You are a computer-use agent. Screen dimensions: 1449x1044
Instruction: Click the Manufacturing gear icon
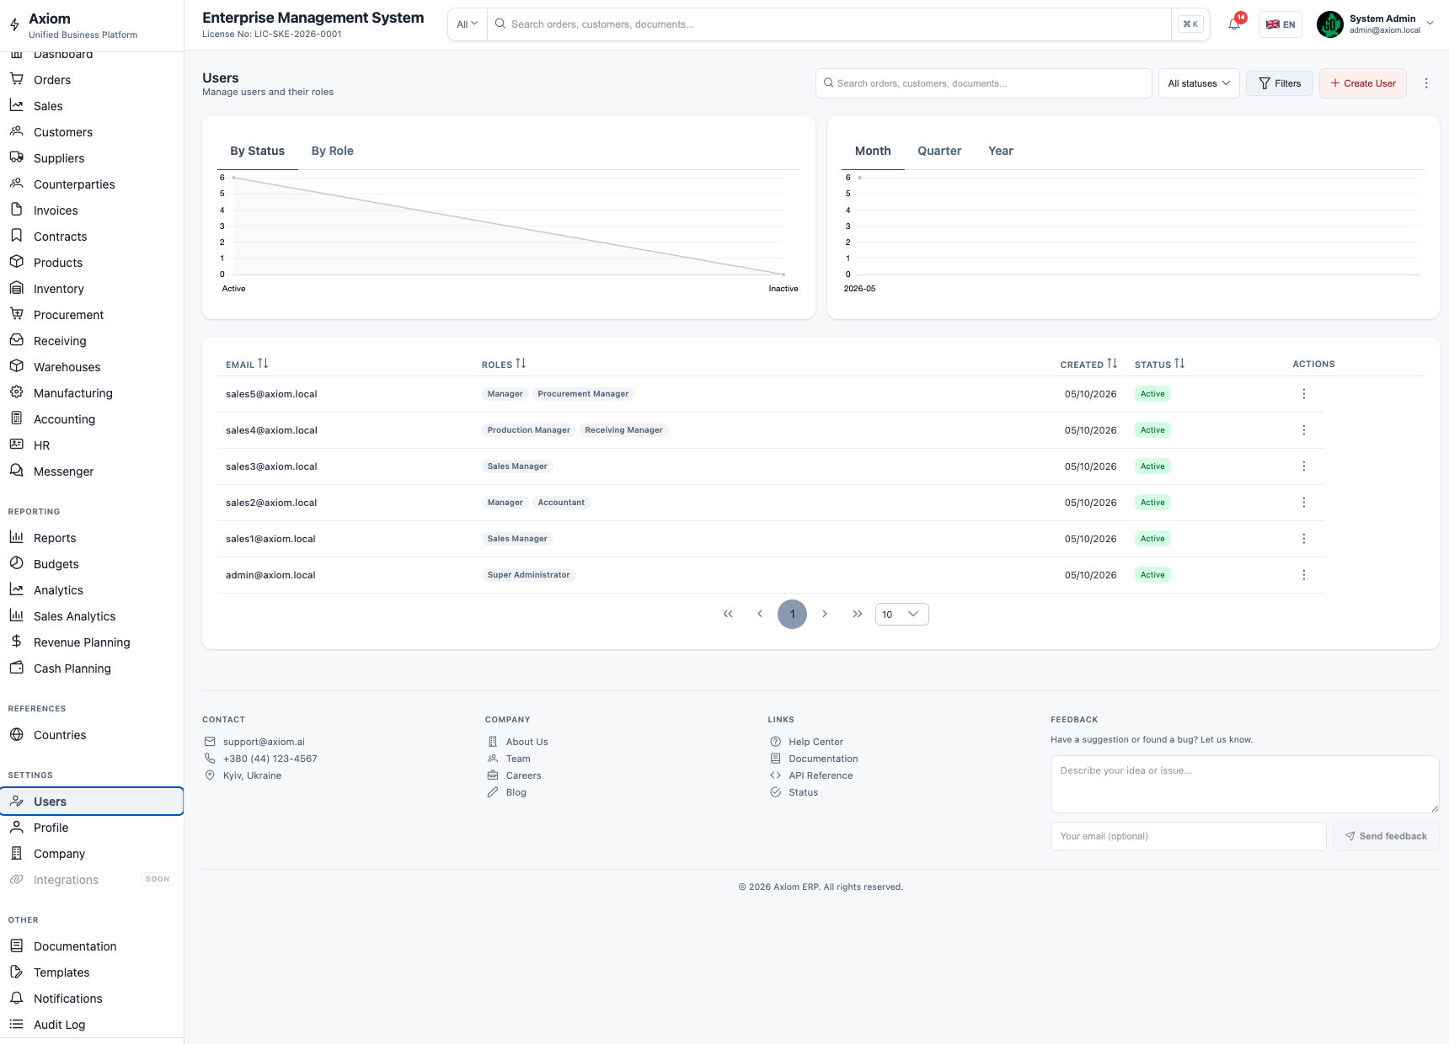[x=16, y=392]
